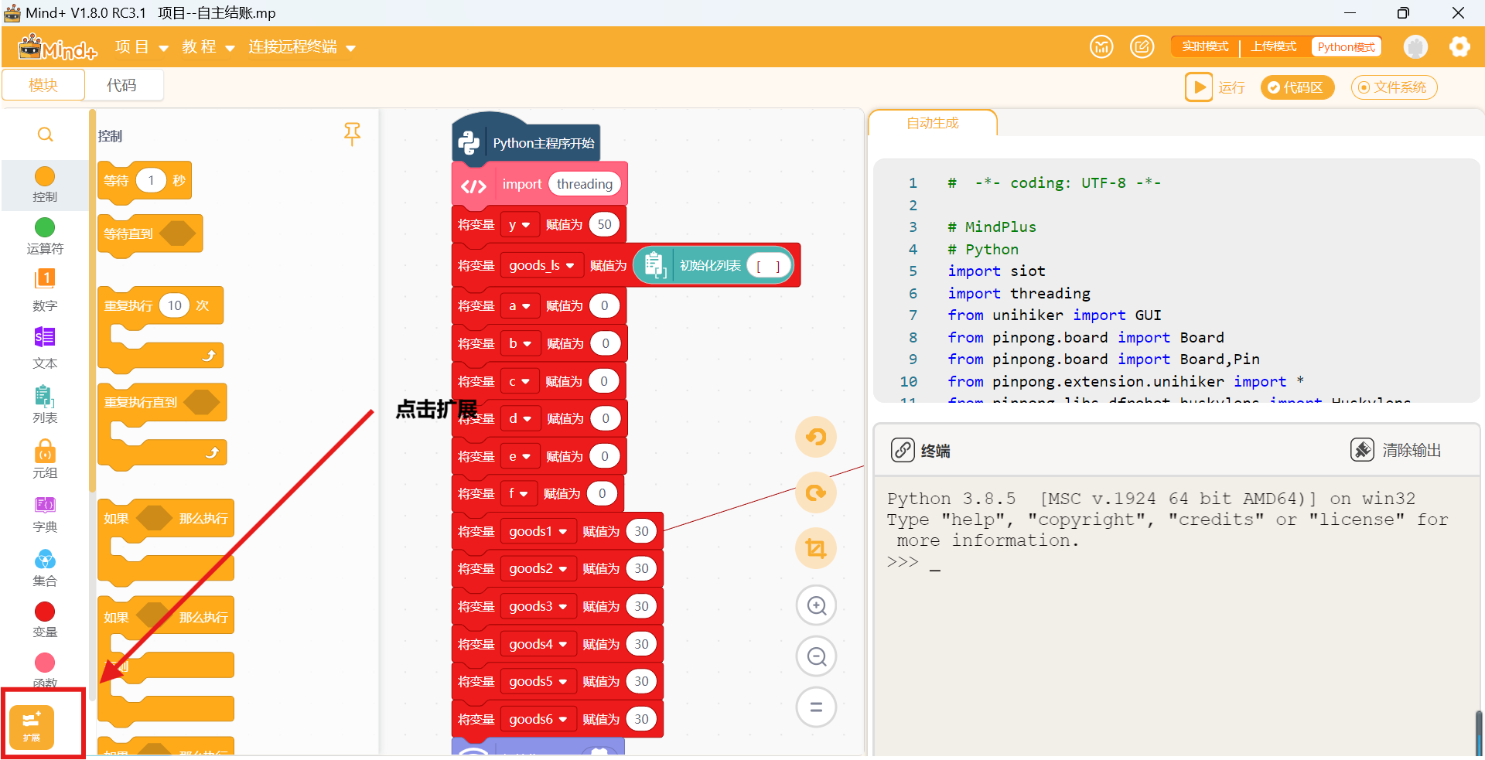The height and width of the screenshot is (760, 1485).
Task: Click the 初始化列表 block
Action: click(713, 265)
